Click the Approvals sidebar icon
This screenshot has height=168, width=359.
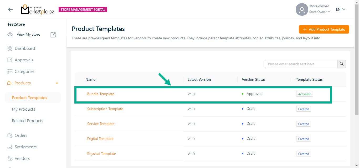pos(10,60)
